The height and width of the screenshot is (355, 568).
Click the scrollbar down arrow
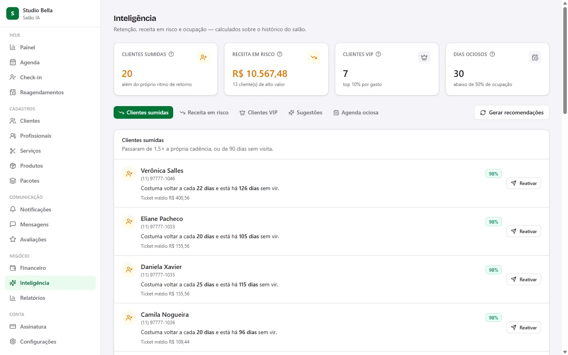pyautogui.click(x=565, y=352)
